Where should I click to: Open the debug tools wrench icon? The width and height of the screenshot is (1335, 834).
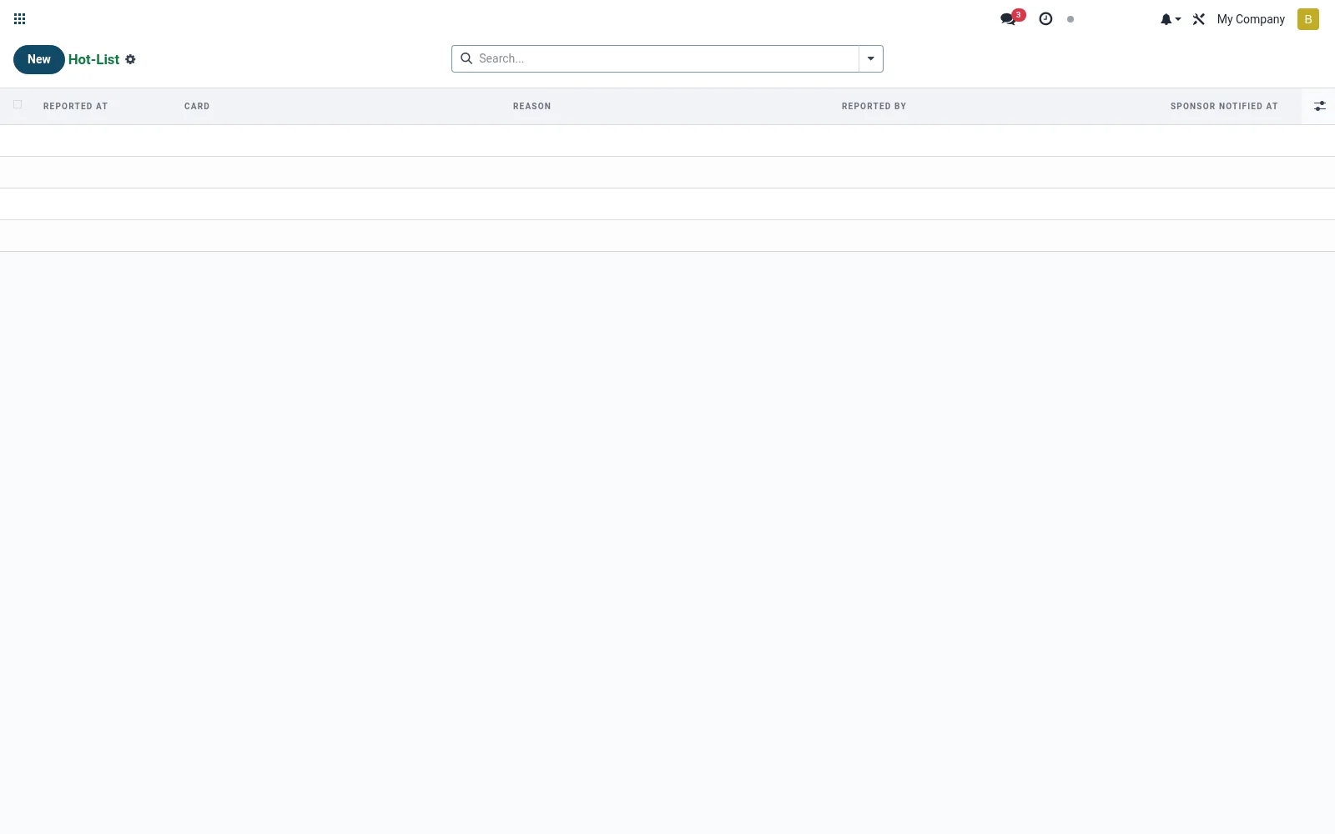coord(1199,19)
